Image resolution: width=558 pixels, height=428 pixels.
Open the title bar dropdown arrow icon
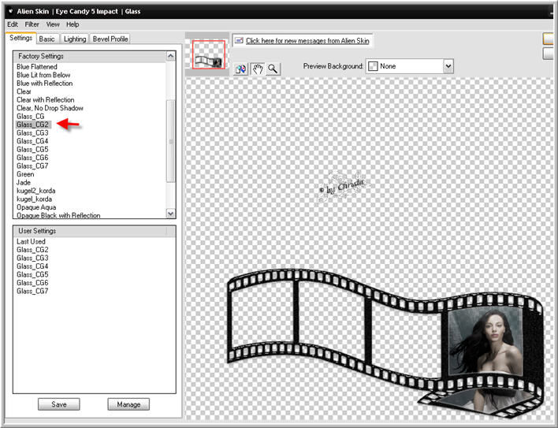[11, 11]
